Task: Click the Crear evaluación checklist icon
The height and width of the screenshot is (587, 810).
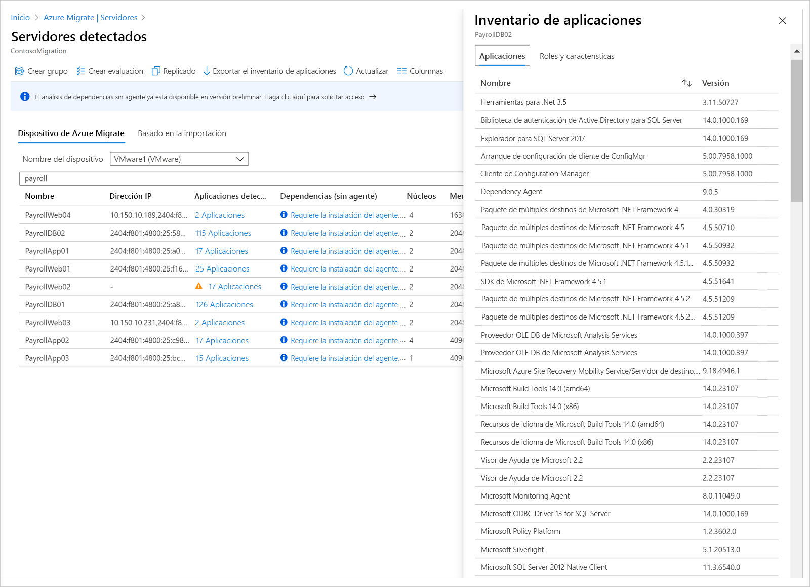Action: click(x=80, y=71)
